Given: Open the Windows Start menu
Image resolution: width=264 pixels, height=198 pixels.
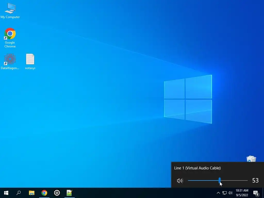Looking at the screenshot, I should coord(6,193).
